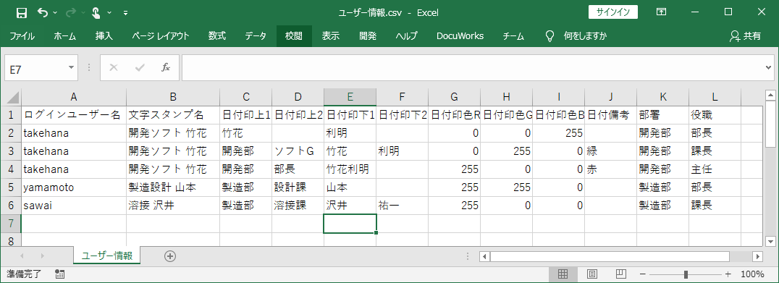779x283 pixels.
Task: Select the 校閲 tab
Action: coord(294,35)
